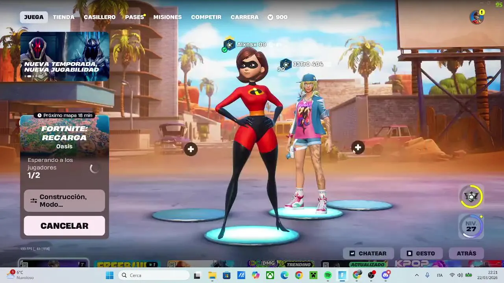Click the CANCELAR button
This screenshot has width=504, height=283.
pyautogui.click(x=65, y=226)
